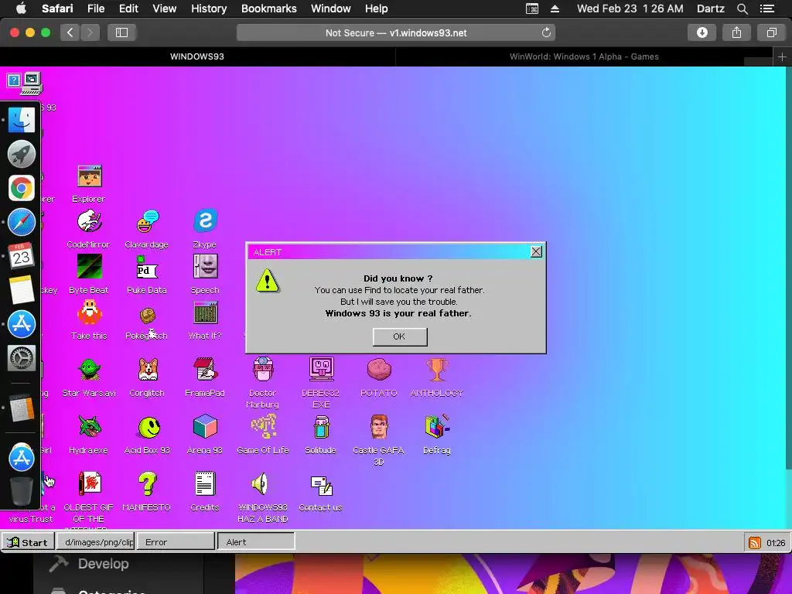Screen dimensions: 792x594
Task: Click the Safari address bar
Action: click(396, 32)
